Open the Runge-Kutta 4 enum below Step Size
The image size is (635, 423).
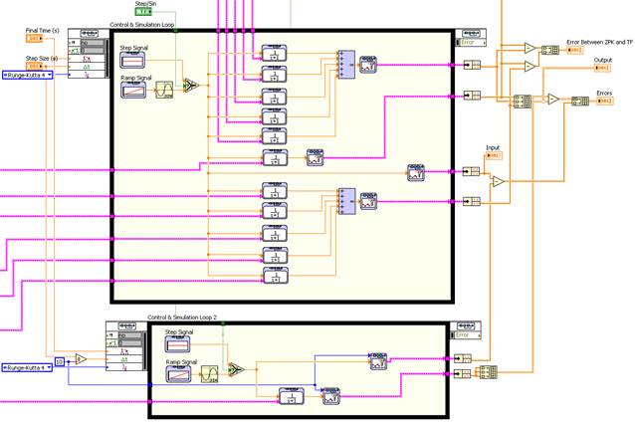point(28,75)
